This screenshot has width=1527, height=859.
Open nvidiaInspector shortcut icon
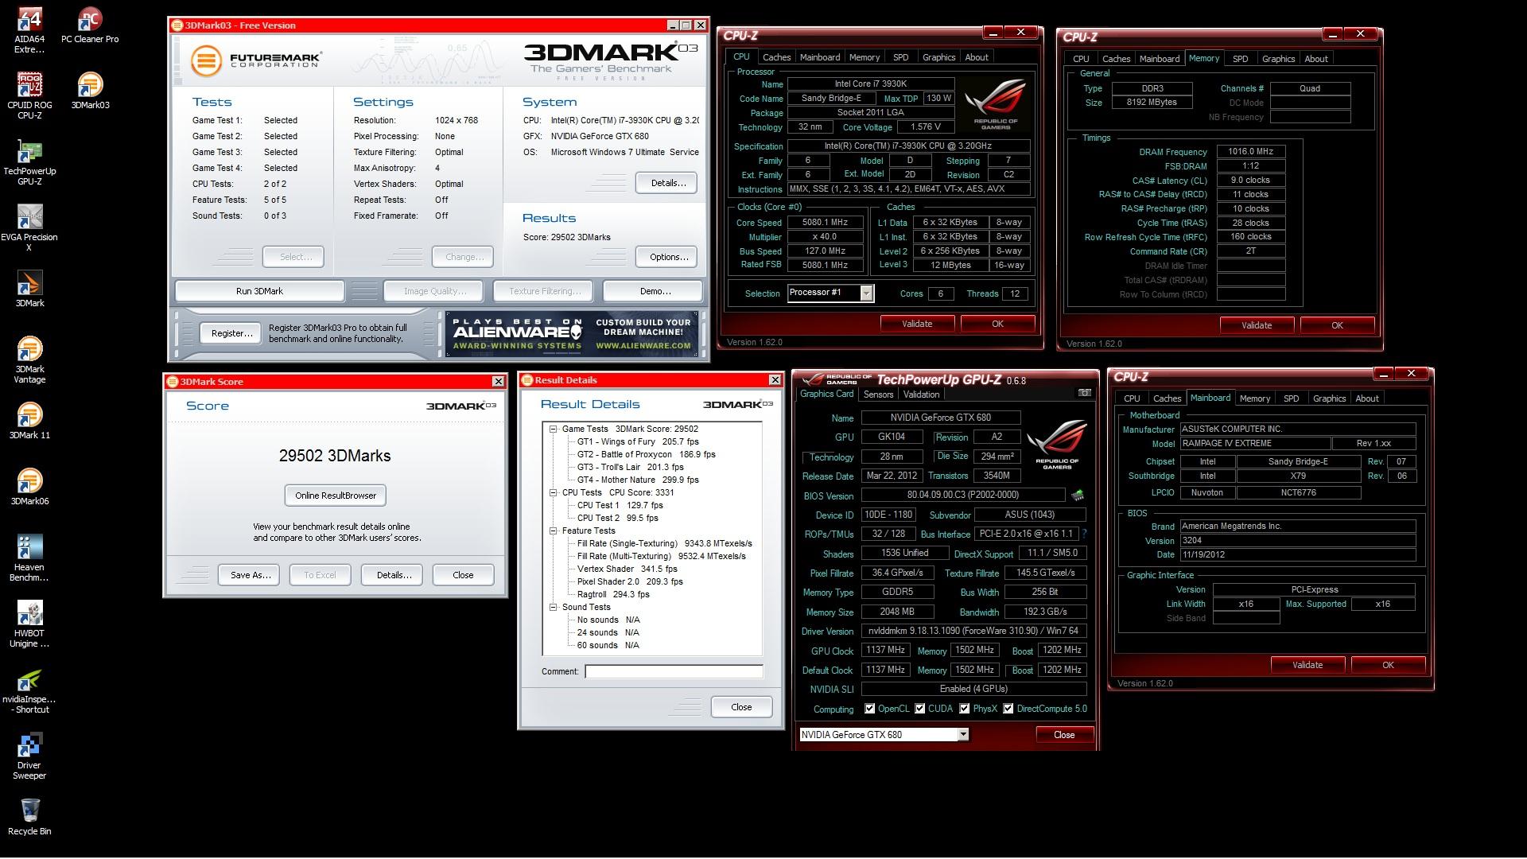point(29,690)
